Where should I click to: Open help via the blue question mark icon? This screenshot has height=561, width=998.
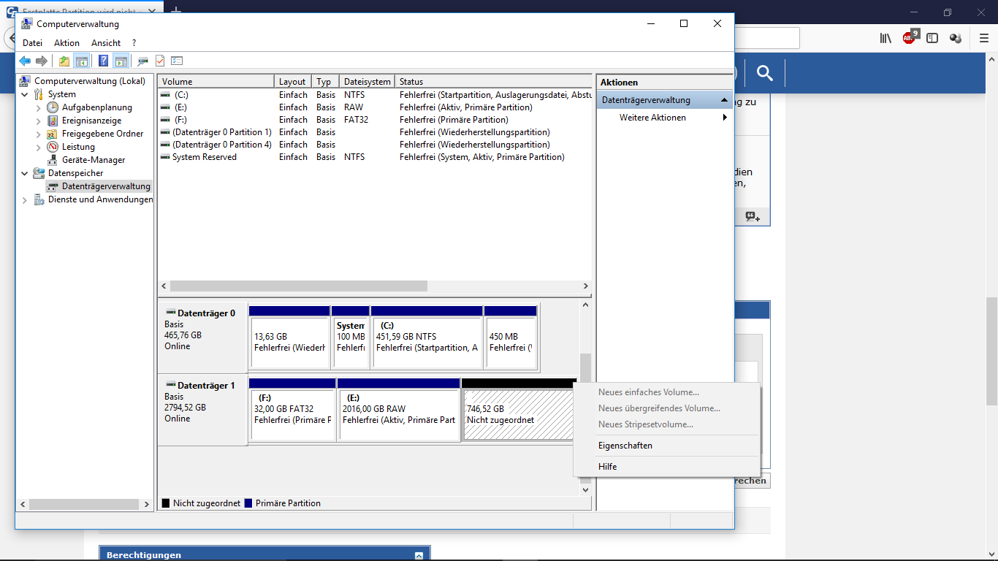pyautogui.click(x=104, y=61)
